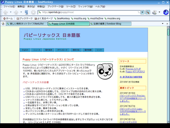This screenshot has height=128, width=170.
Task: Close the current tab with the X button
Action: click(x=167, y=24)
